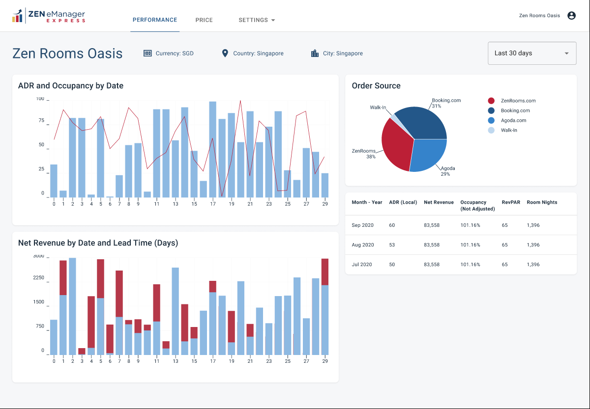The width and height of the screenshot is (590, 409).
Task: Open the user account avatar icon
Action: coord(571,16)
